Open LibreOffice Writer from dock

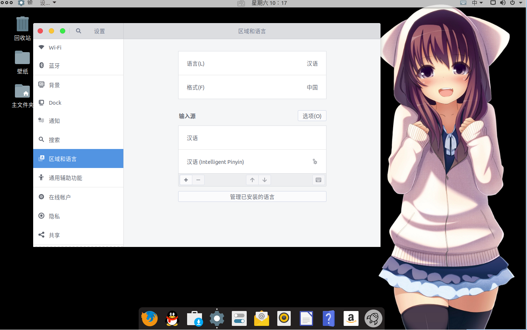click(x=306, y=318)
